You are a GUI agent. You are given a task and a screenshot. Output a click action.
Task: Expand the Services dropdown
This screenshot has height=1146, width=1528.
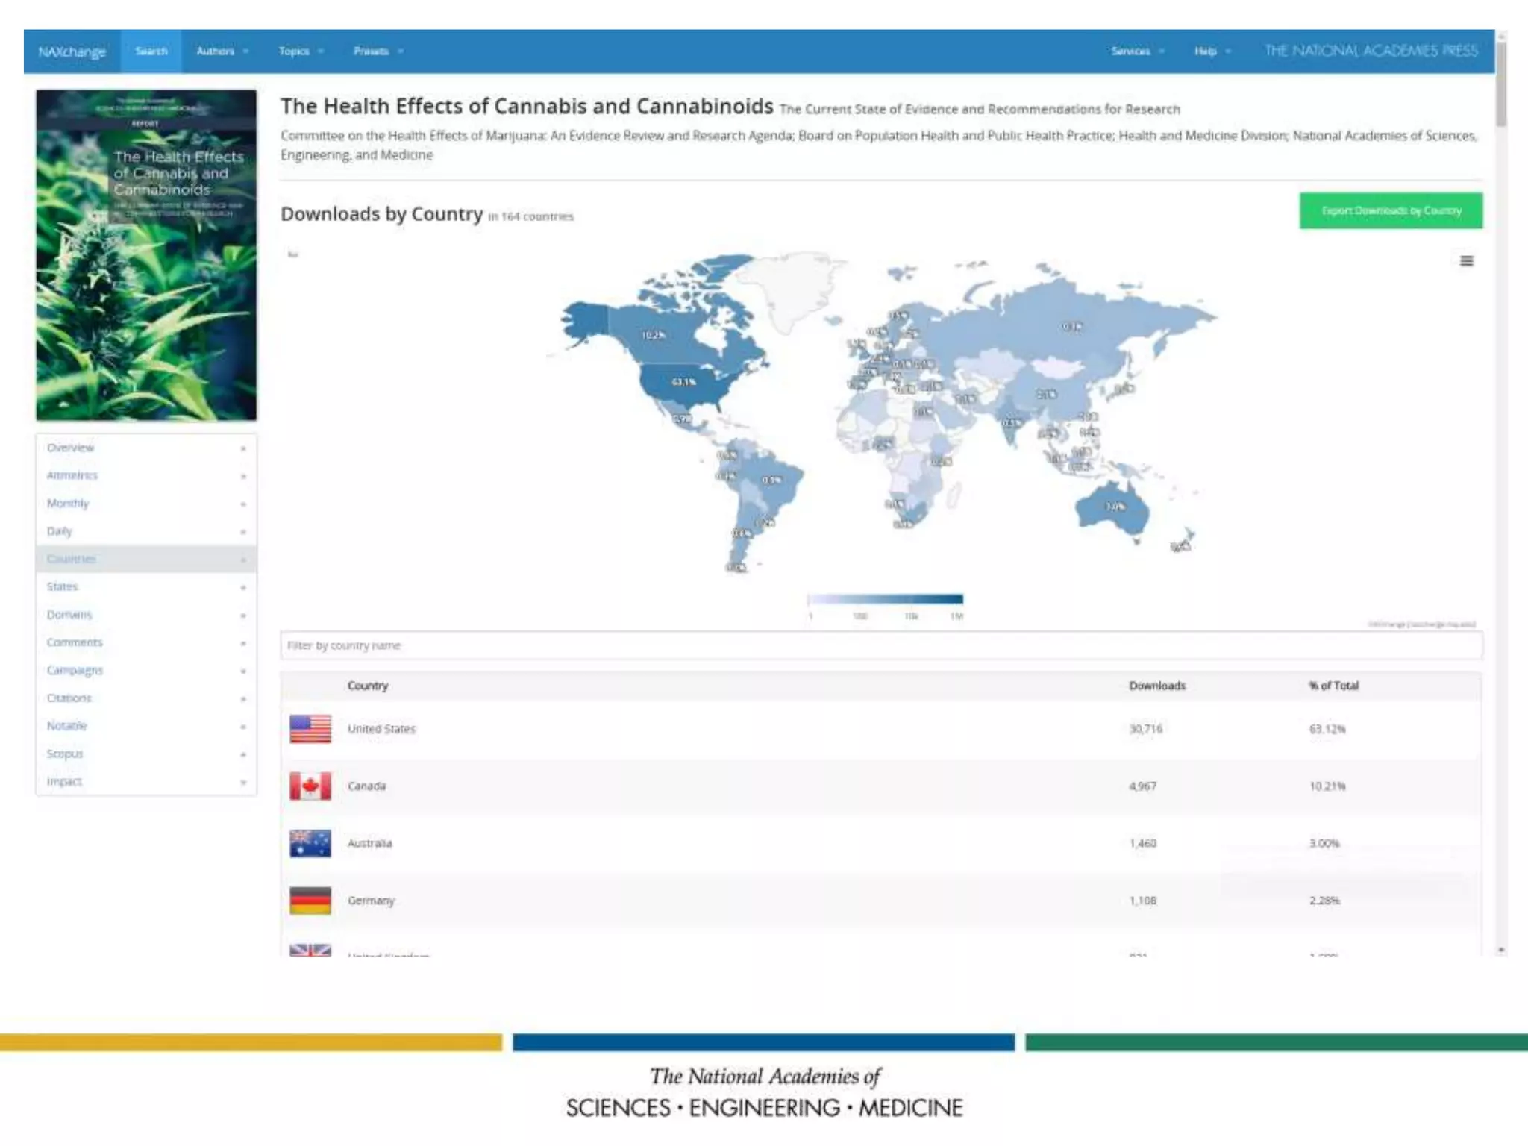point(1137,51)
